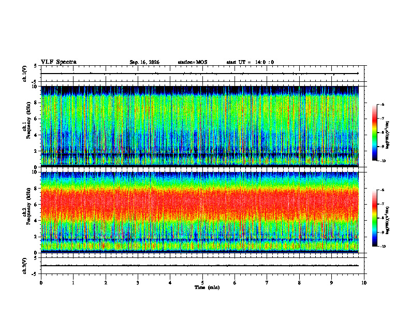This screenshot has height=317, width=410.
Task: Click the ch.2 spectrogram color scale bar
Action: coord(374,218)
